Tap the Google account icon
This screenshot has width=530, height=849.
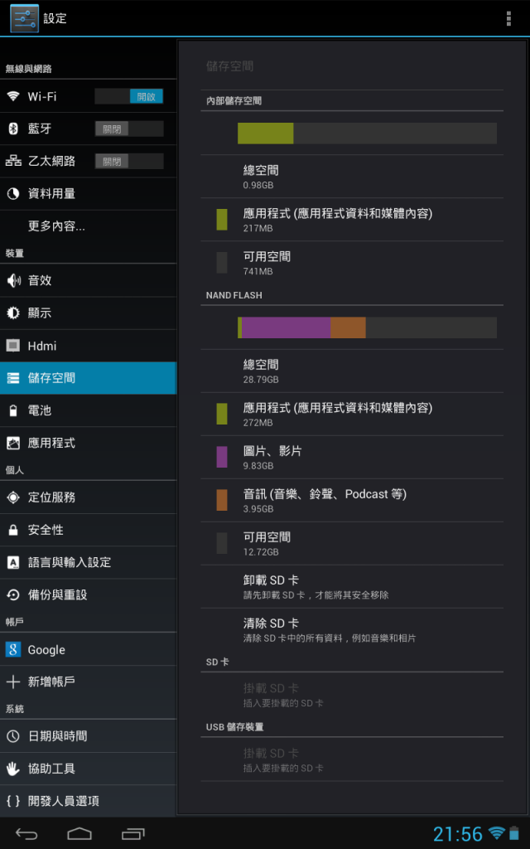coord(13,649)
